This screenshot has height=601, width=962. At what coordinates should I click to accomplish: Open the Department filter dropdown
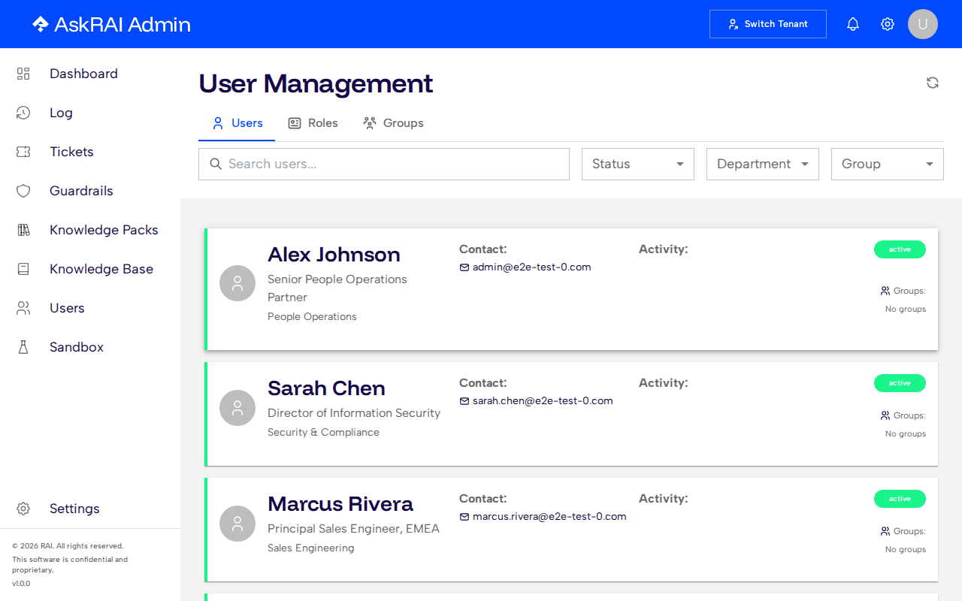click(763, 164)
